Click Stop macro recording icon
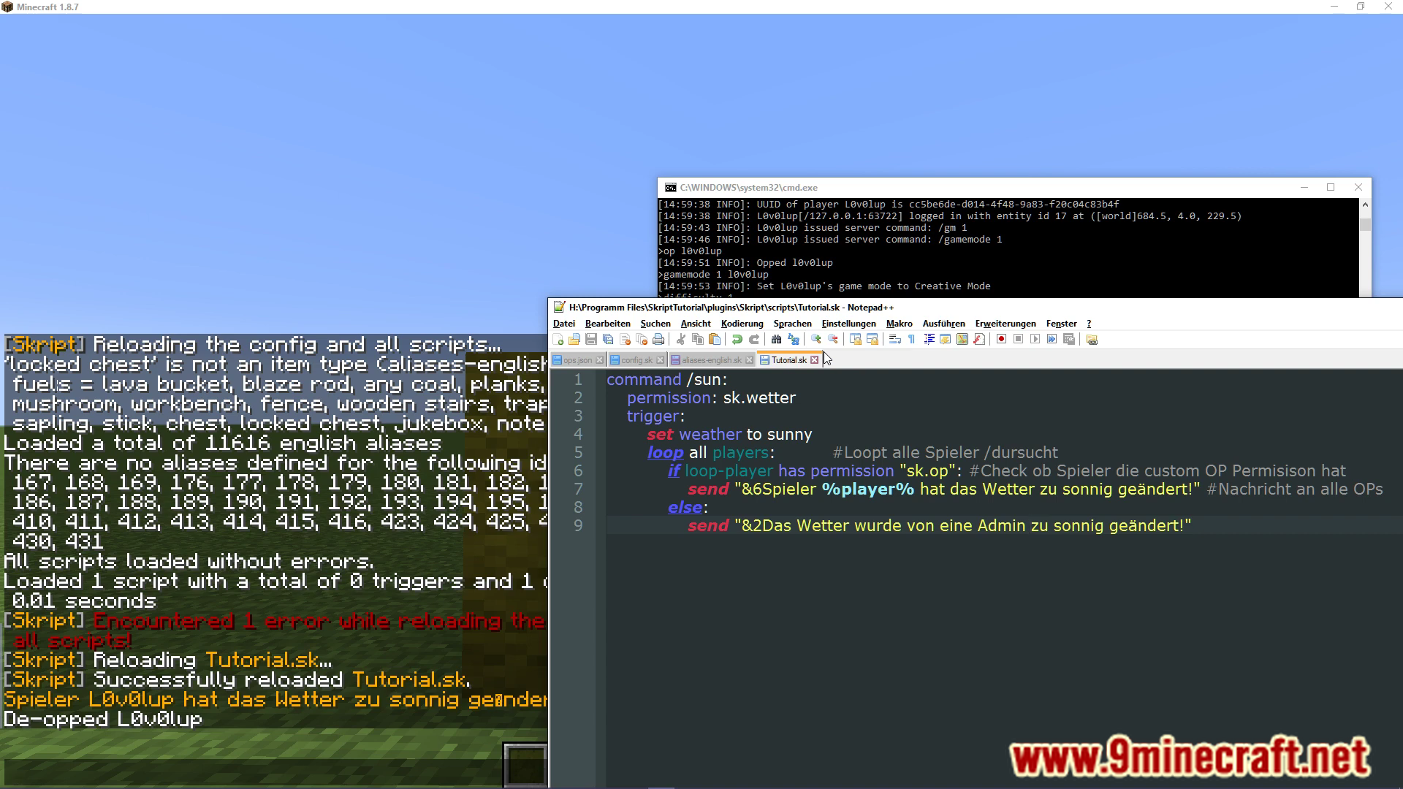 point(1019,339)
